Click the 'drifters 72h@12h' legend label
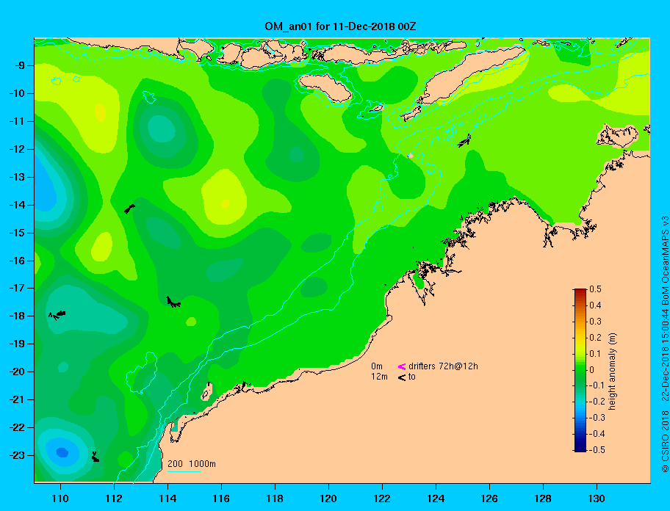670x511 pixels. (443, 366)
